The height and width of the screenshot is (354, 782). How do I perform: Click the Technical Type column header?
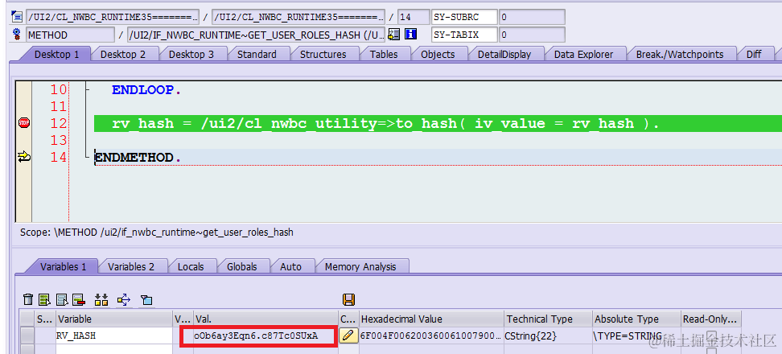(x=548, y=319)
